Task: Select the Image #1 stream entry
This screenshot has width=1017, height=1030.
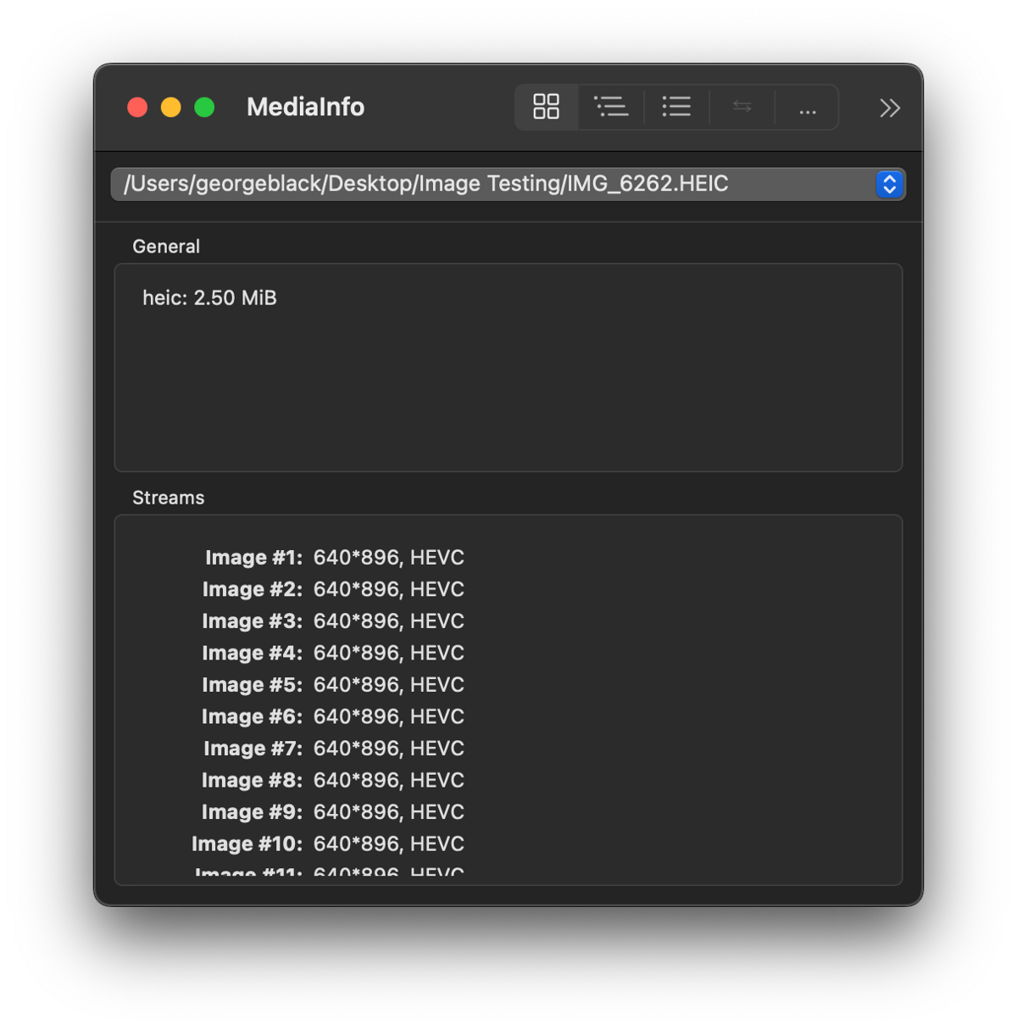Action: [333, 557]
